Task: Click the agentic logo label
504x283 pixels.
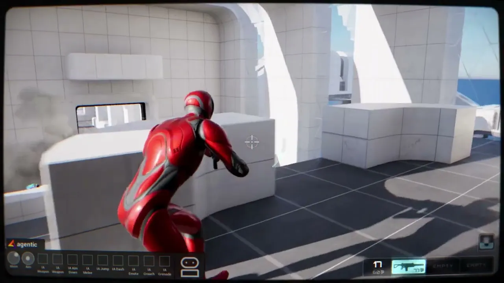Action: [x=23, y=244]
